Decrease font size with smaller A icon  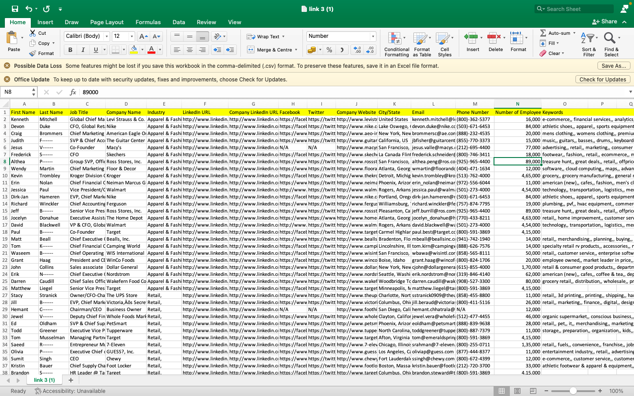click(156, 37)
